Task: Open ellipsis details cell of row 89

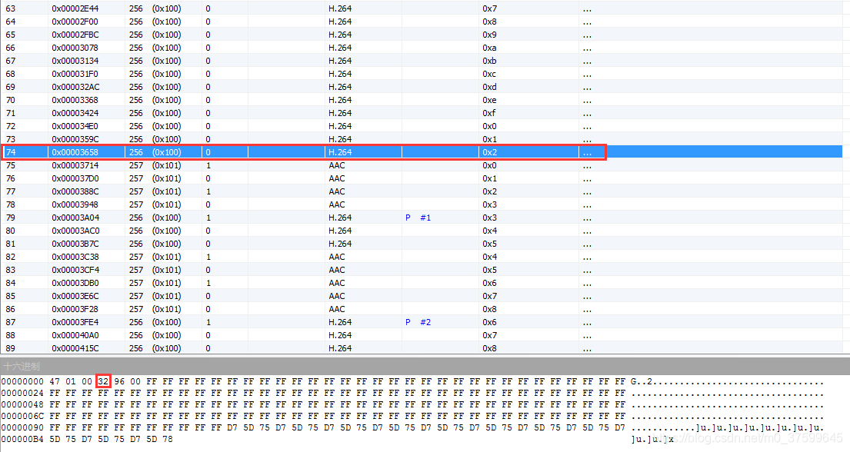Action: click(587, 348)
